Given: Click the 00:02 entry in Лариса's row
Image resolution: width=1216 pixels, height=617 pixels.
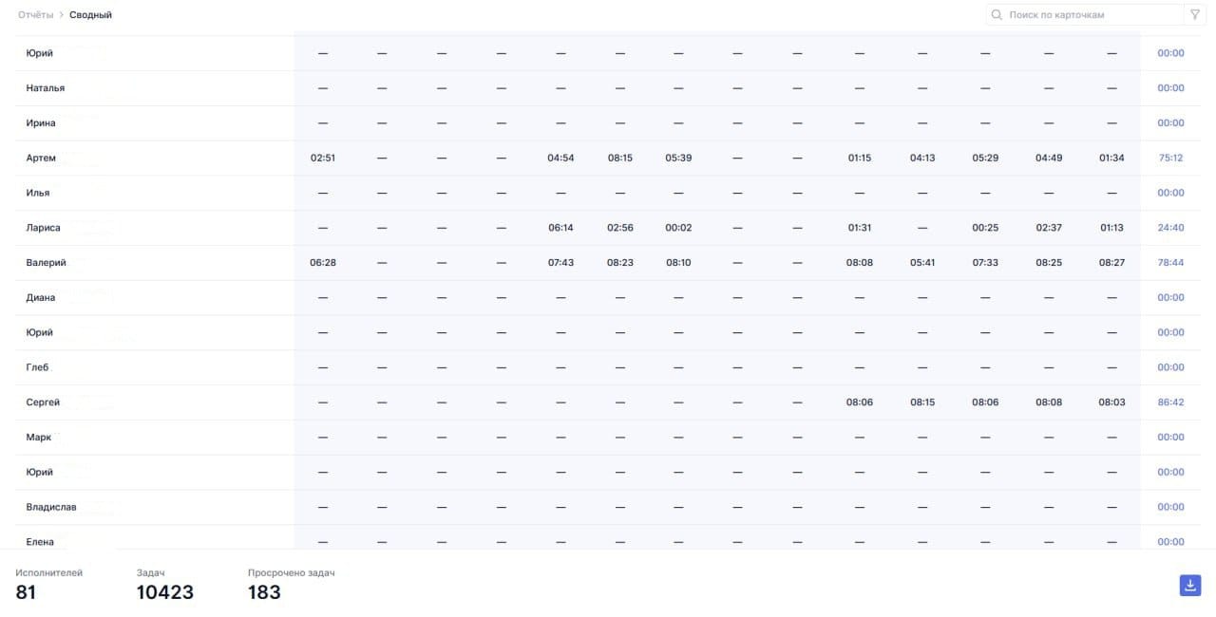Looking at the screenshot, I should [678, 228].
